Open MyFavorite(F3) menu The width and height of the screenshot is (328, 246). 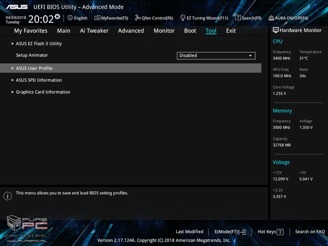pyautogui.click(x=111, y=18)
